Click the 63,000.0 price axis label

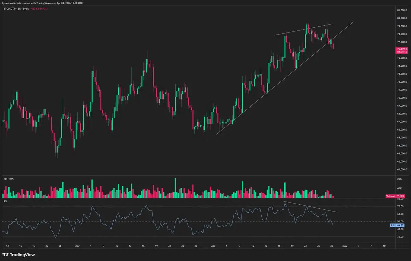[x=401, y=154]
